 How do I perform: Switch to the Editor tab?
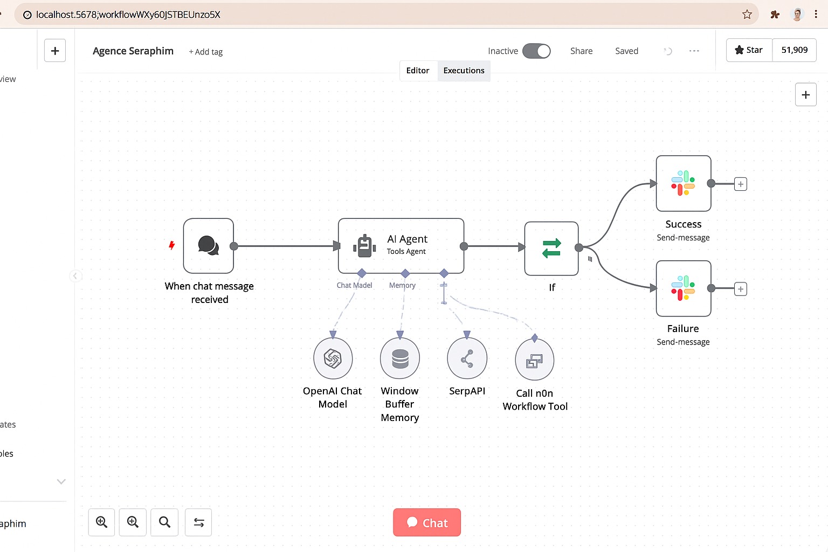(x=418, y=70)
